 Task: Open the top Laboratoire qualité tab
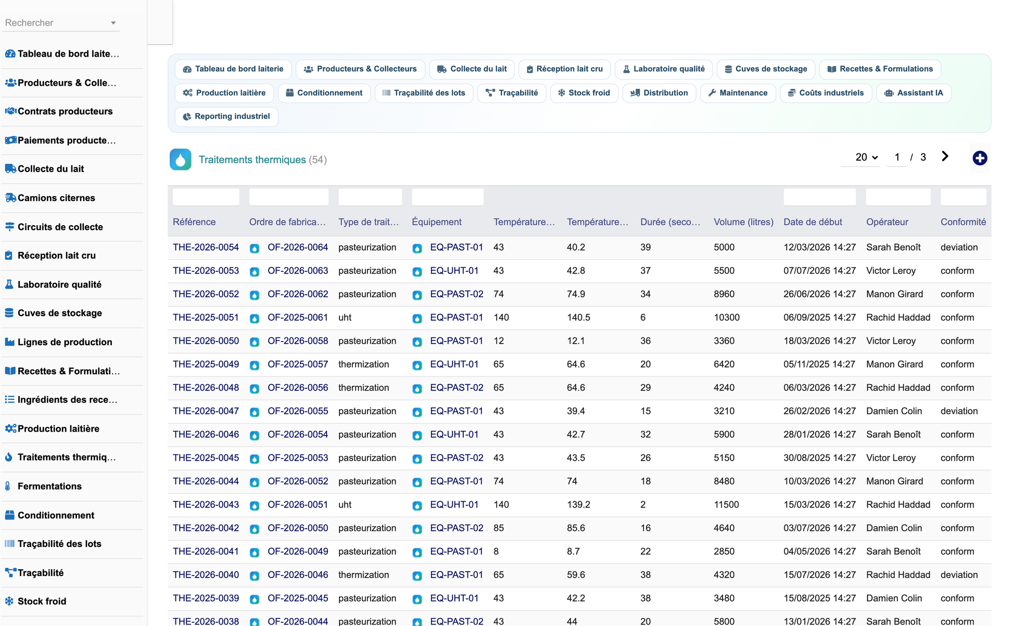[664, 69]
